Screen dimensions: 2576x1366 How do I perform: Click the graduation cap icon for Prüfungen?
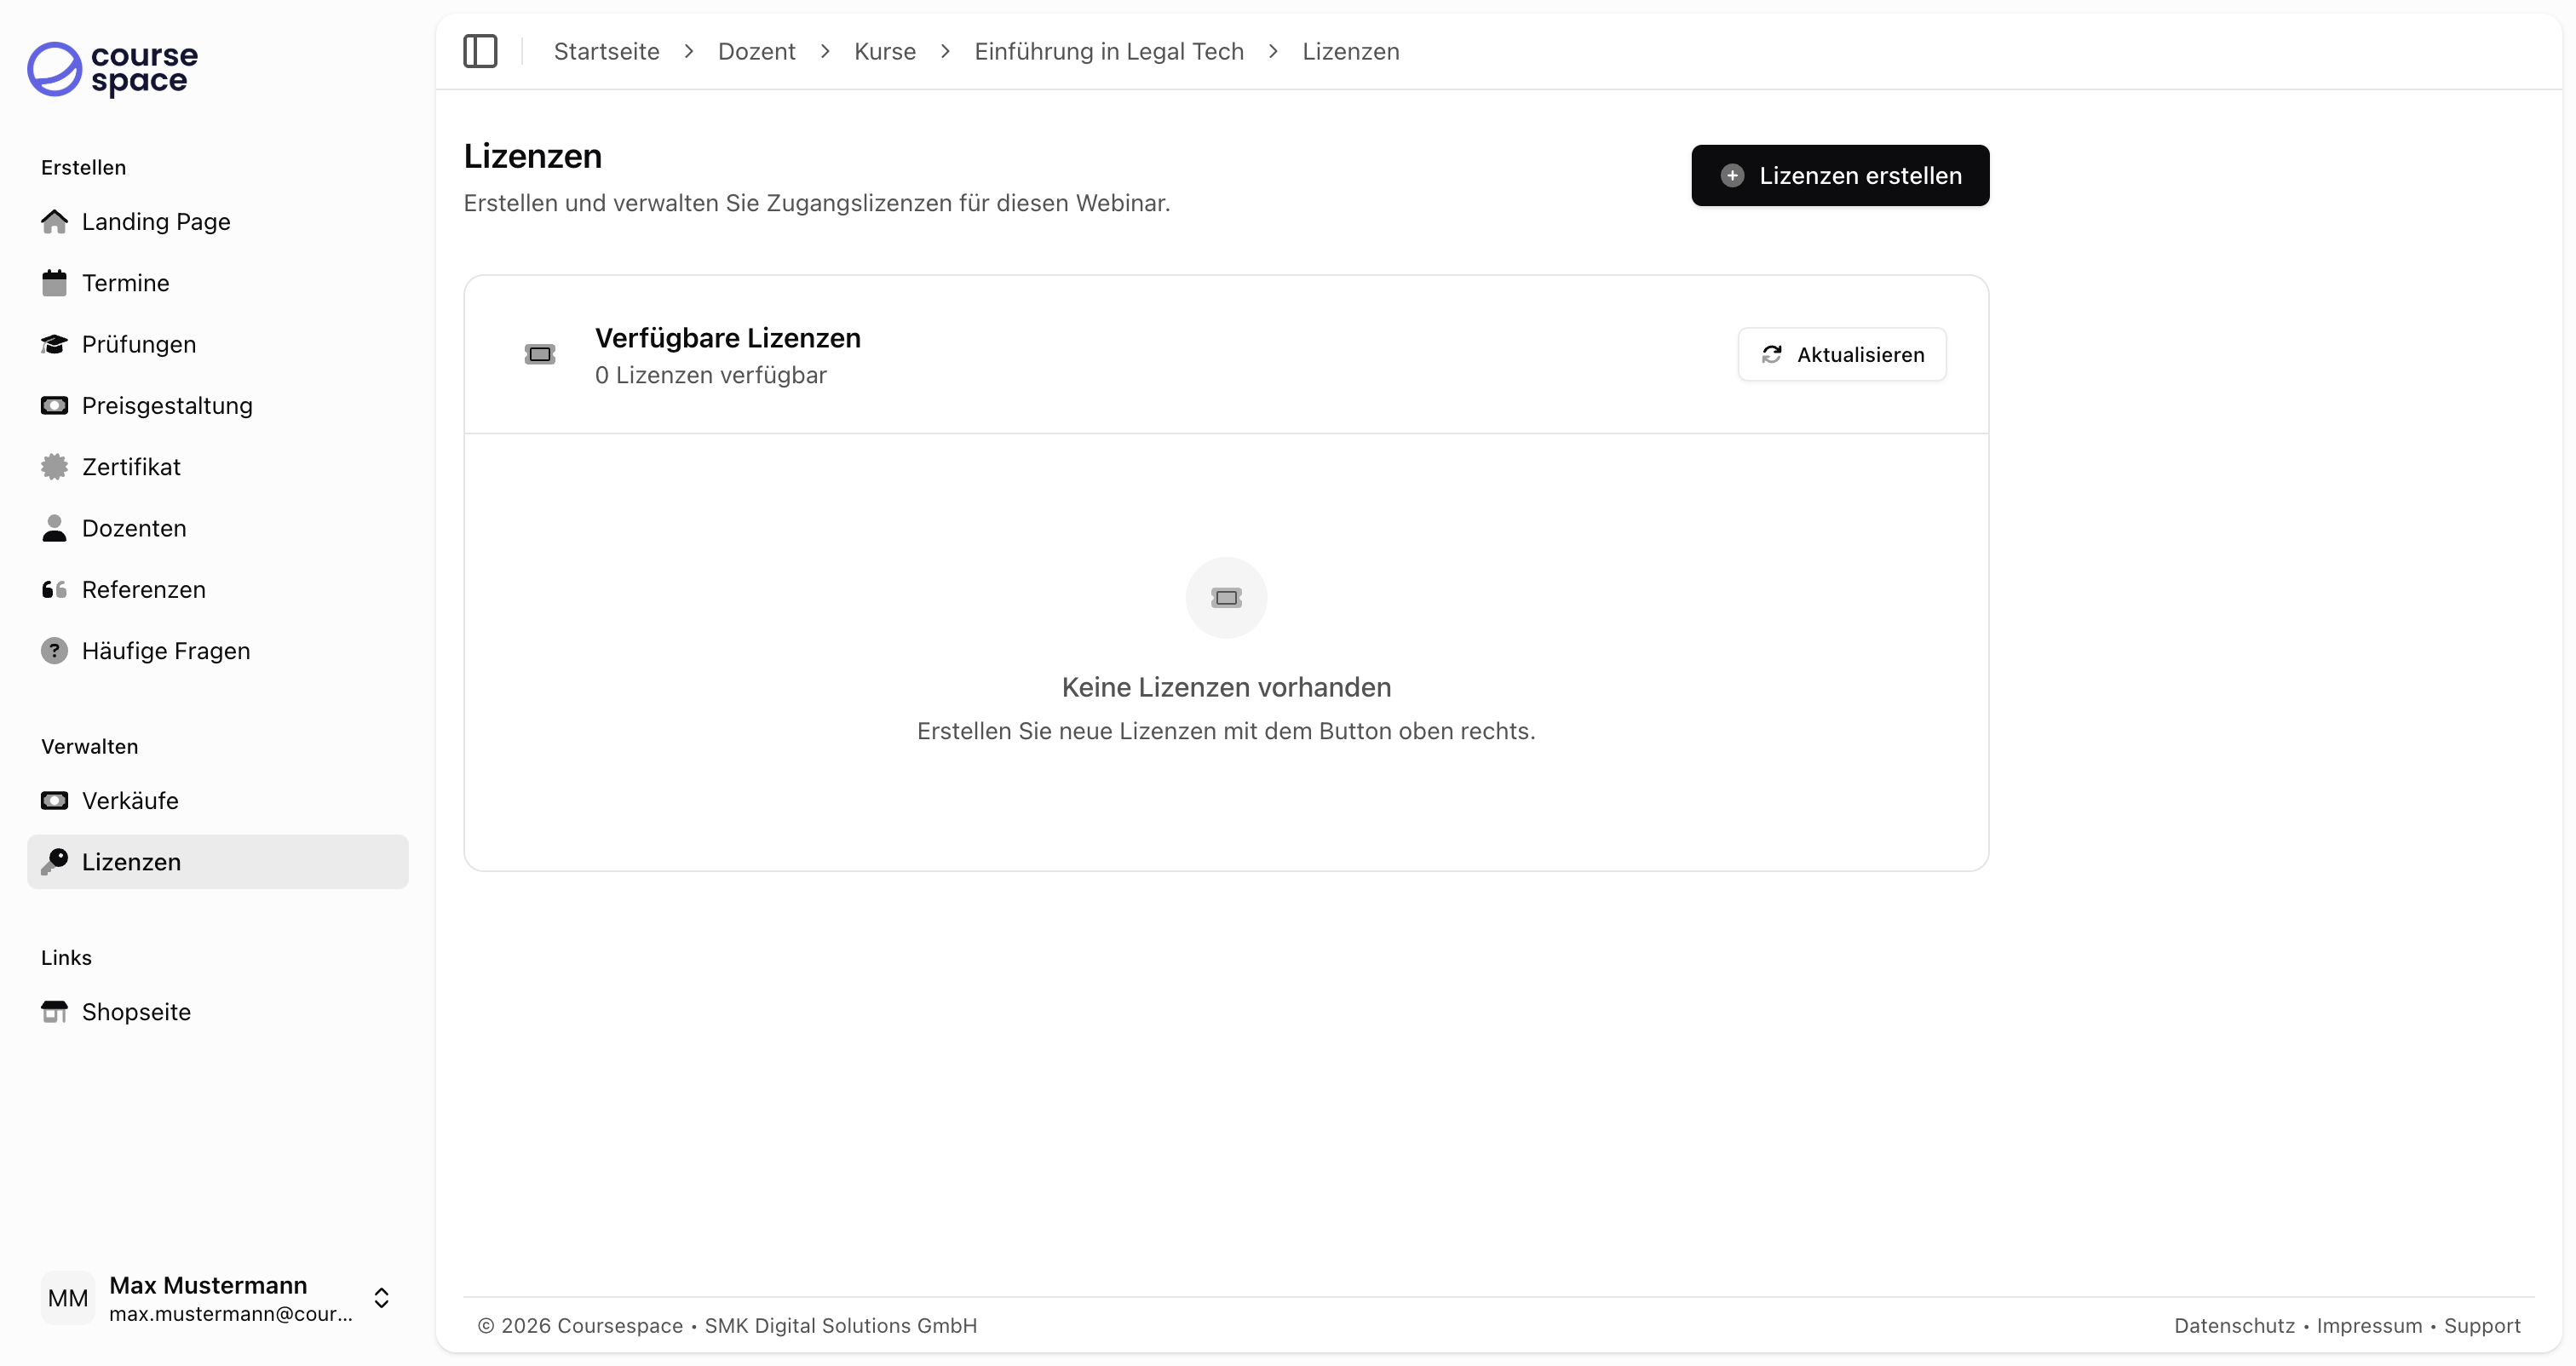coord(54,344)
